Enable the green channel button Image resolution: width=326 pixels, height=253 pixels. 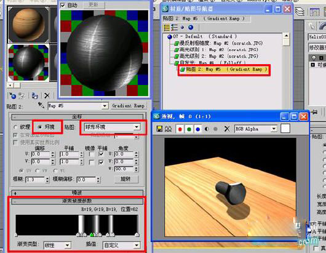189,129
